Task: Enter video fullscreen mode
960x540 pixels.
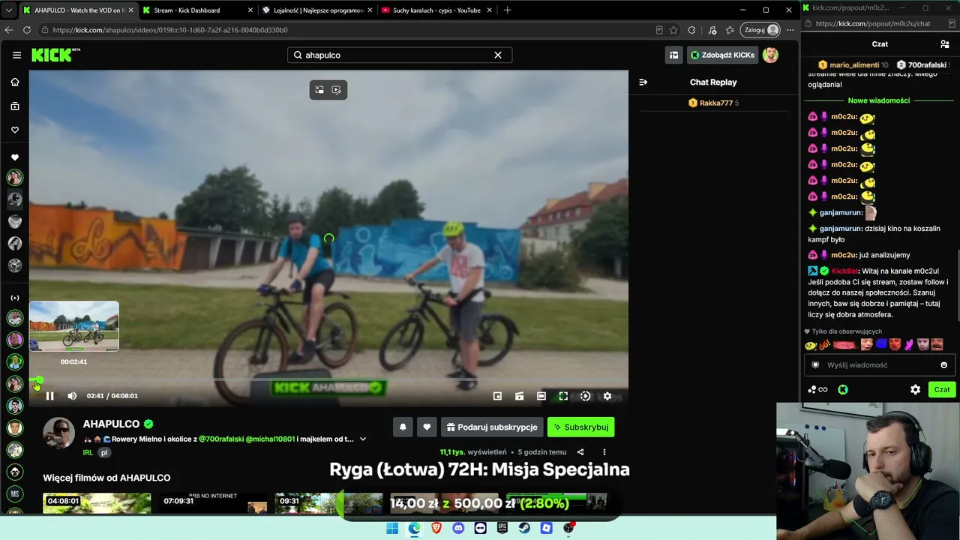Action: [x=563, y=396]
